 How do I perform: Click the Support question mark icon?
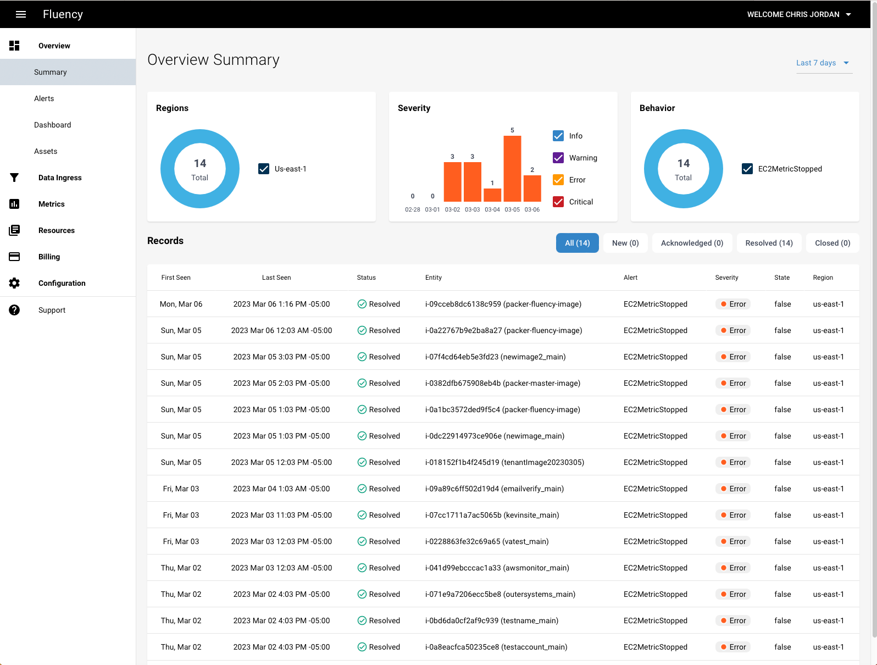coord(14,310)
